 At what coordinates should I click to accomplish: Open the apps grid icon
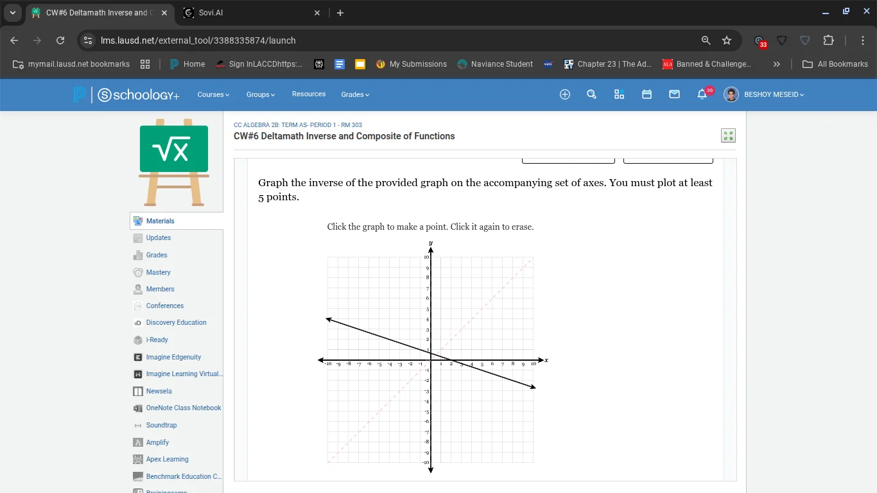point(619,94)
